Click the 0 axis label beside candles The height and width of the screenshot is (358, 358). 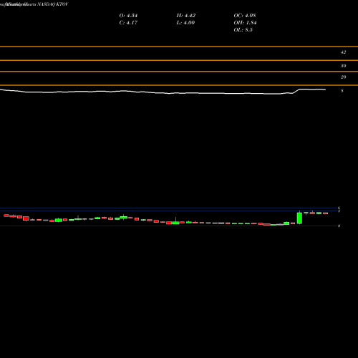click(x=339, y=226)
